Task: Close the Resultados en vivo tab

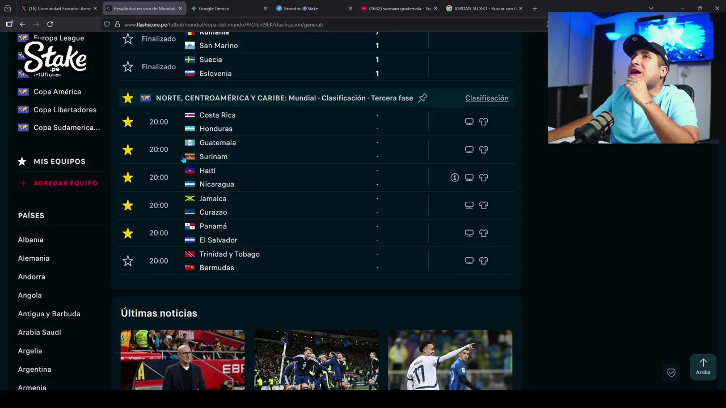Action: (x=180, y=8)
